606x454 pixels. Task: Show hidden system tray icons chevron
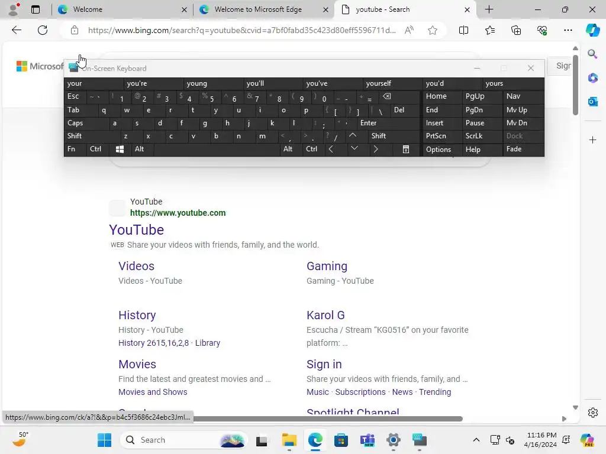476,440
